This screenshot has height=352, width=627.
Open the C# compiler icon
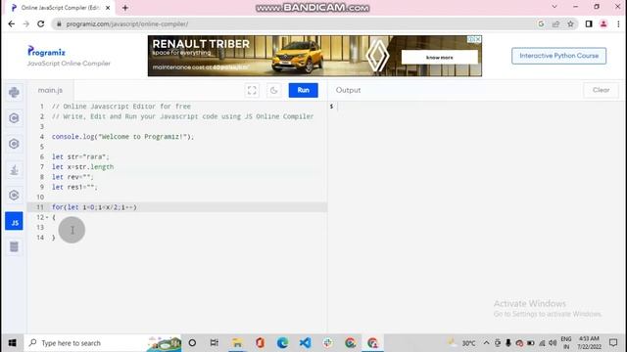coord(14,196)
